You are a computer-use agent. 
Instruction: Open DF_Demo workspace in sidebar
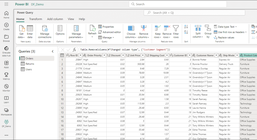click(6, 123)
